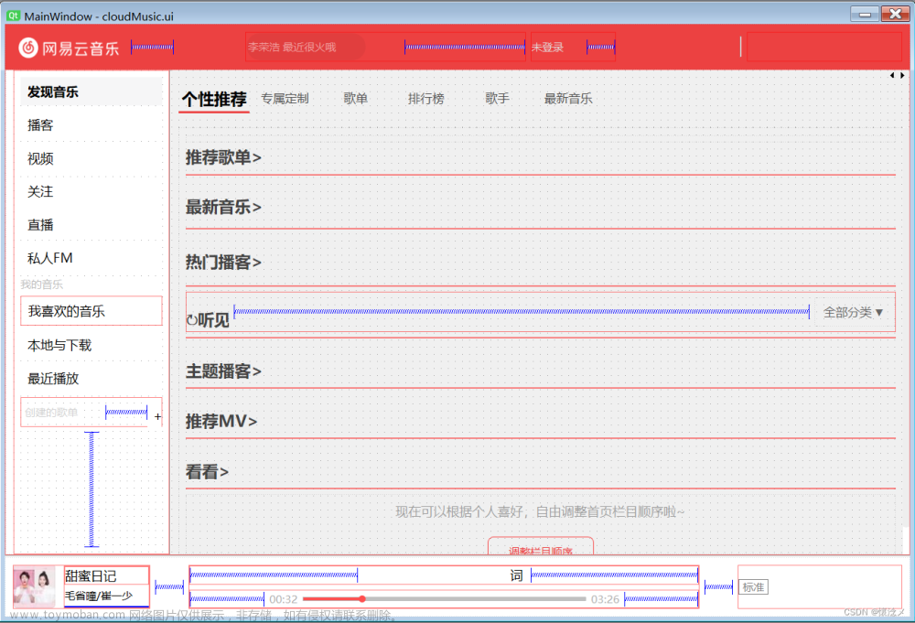915x623 pixels.
Task: Click the artist name 毛省瞳/崔一少
Action: pyautogui.click(x=99, y=596)
